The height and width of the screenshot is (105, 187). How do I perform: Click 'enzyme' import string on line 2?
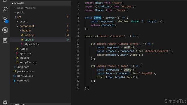(127, 6)
